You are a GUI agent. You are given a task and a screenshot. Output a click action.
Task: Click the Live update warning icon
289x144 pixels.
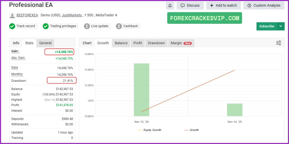87,26
